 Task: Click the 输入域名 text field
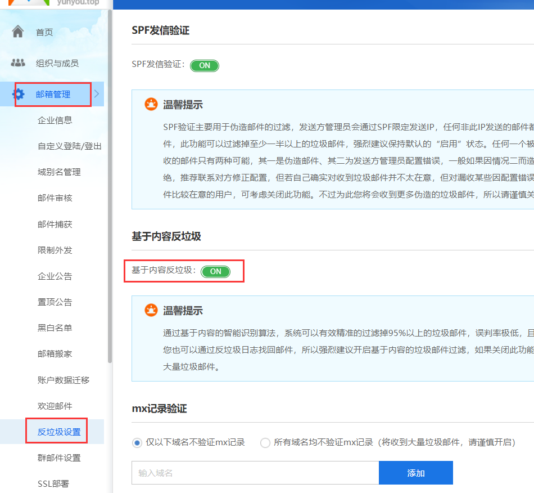click(x=255, y=473)
